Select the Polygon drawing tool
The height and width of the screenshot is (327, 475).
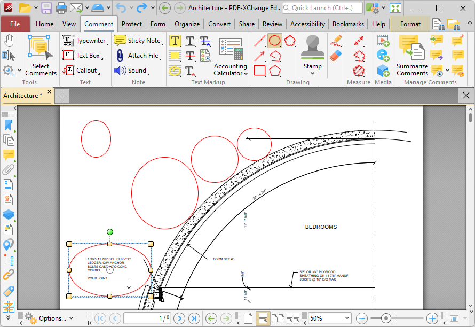(275, 71)
